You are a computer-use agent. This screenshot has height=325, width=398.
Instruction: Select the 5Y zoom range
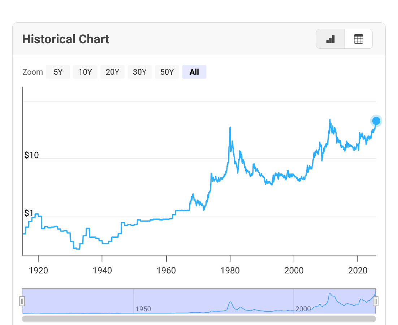(58, 72)
